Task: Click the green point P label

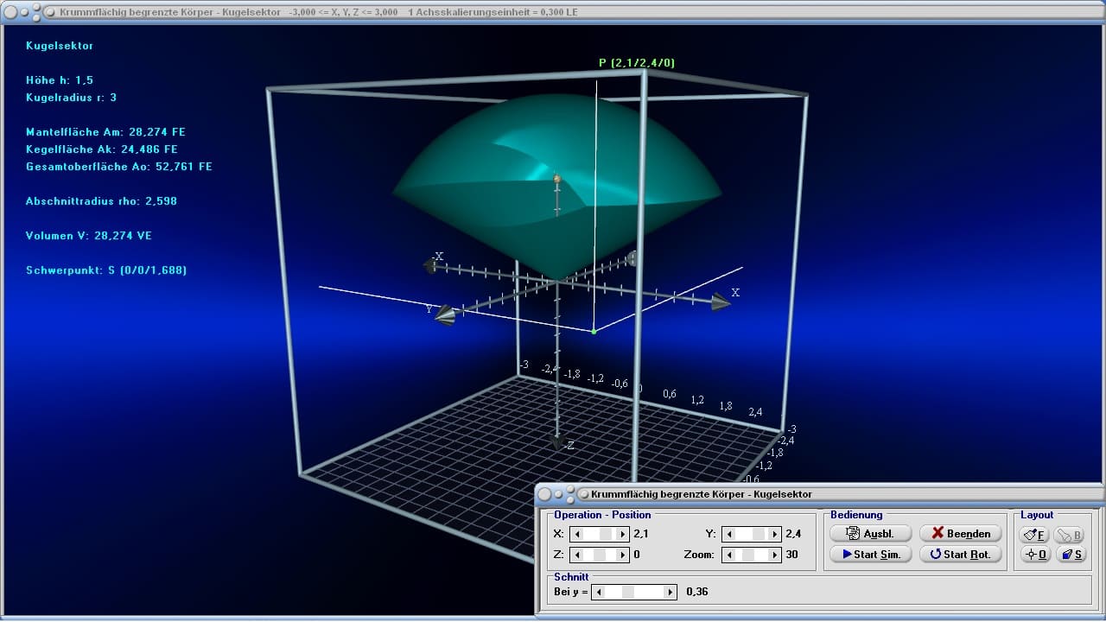Action: (x=637, y=63)
